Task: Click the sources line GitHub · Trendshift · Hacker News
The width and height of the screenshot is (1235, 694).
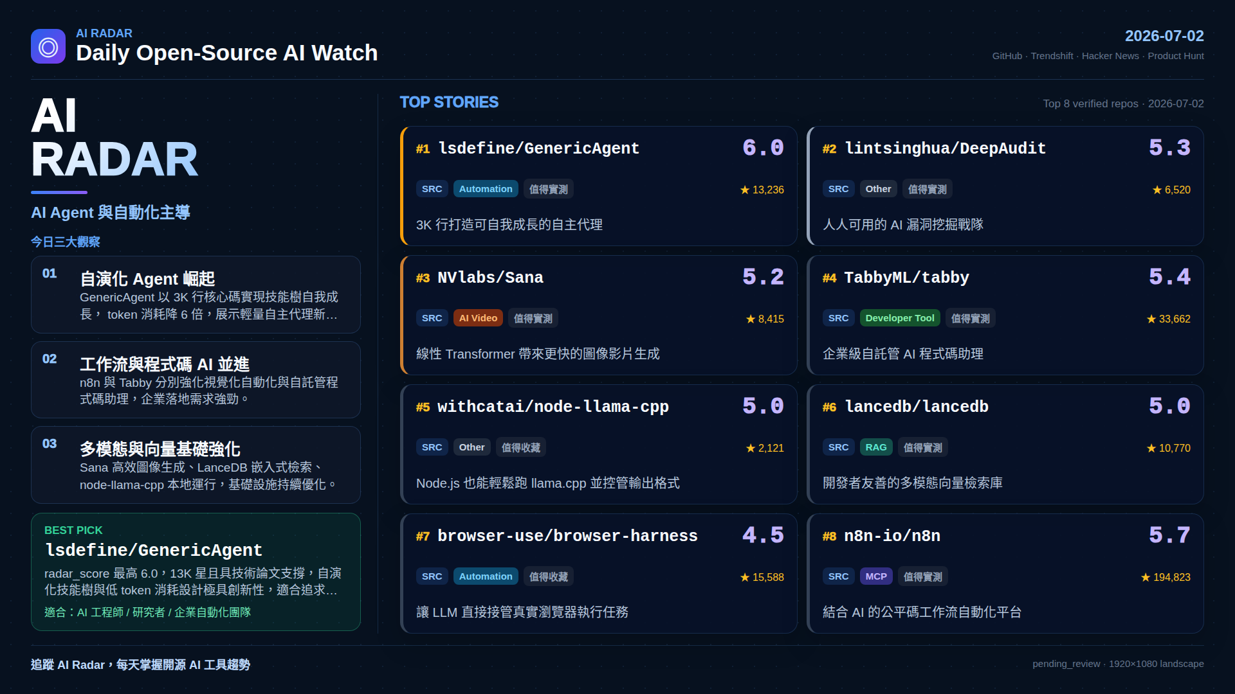Action: pos(1098,56)
